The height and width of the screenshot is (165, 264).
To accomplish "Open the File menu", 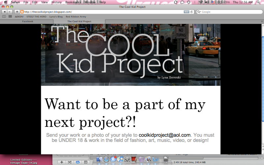I will [26, 2].
